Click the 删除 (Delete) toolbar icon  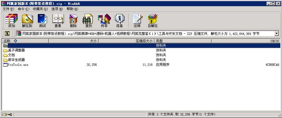point(73,19)
